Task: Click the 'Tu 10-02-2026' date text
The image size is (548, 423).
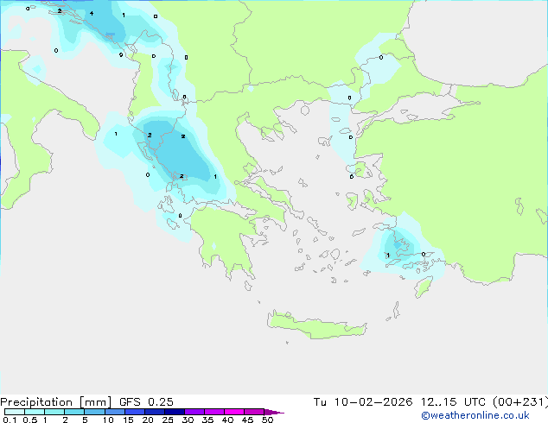Action: pyautogui.click(x=363, y=402)
